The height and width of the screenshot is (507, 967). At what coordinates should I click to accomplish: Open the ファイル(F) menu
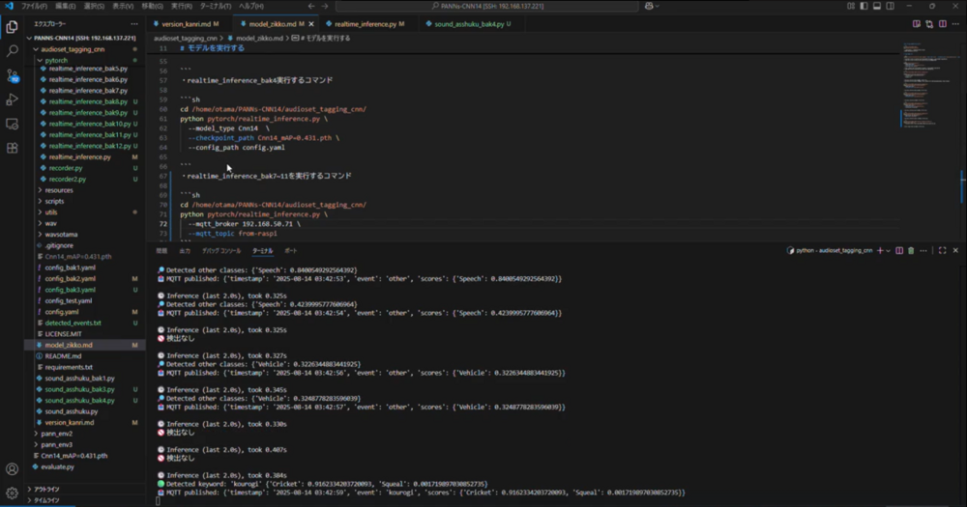(34, 6)
